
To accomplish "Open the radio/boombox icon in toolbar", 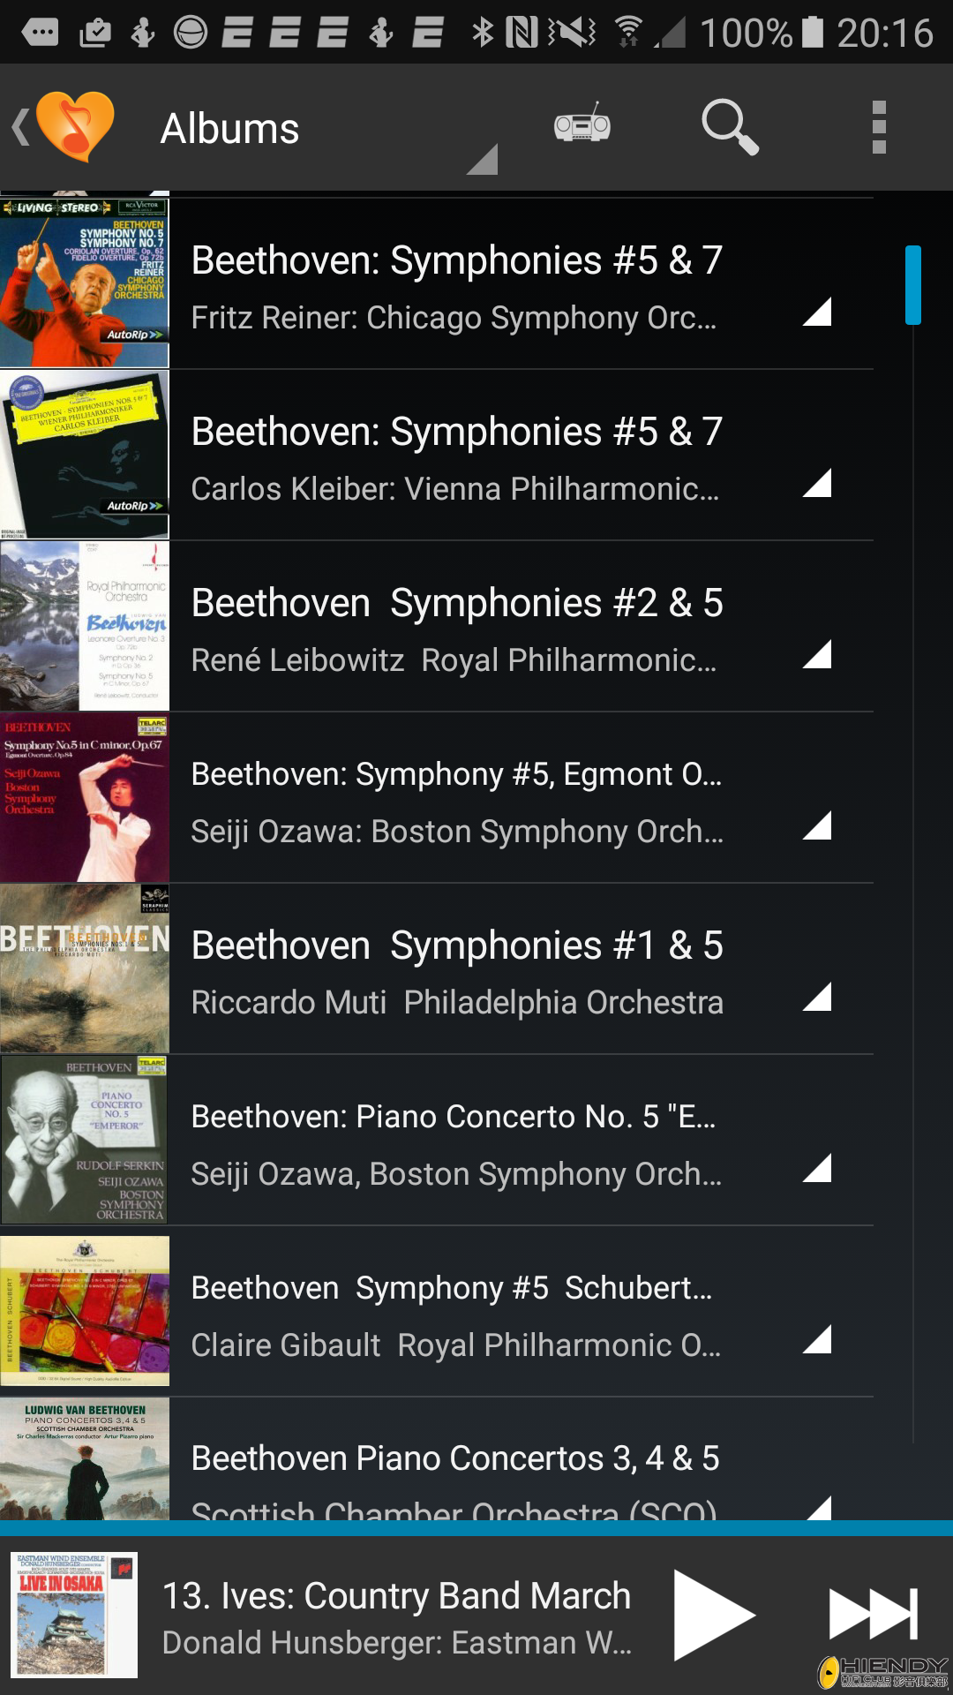I will point(582,125).
